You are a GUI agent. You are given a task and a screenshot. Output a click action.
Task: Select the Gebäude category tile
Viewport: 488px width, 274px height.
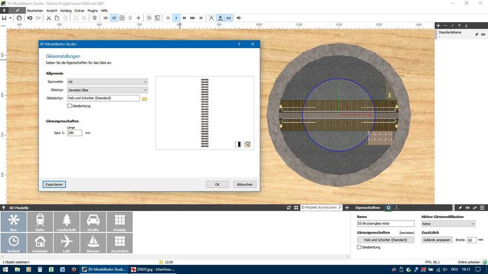pos(40,243)
